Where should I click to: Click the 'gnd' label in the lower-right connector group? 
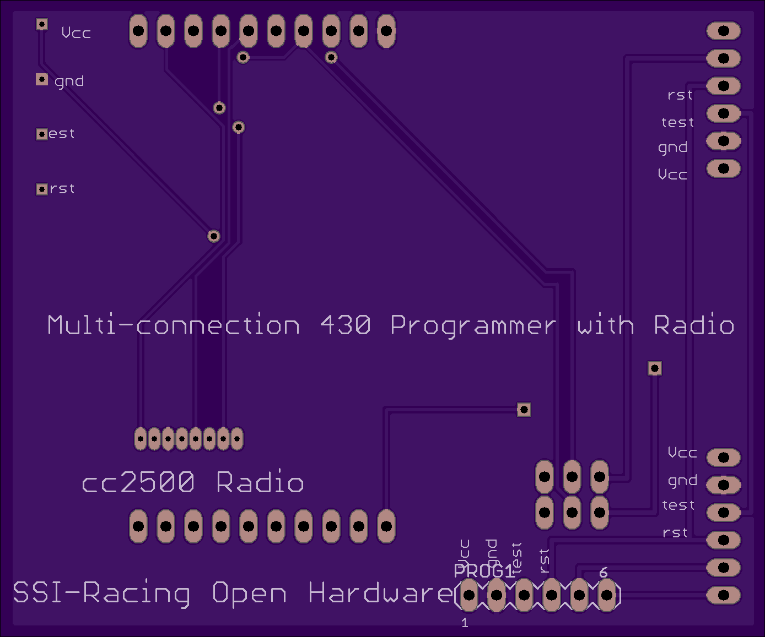pos(682,481)
